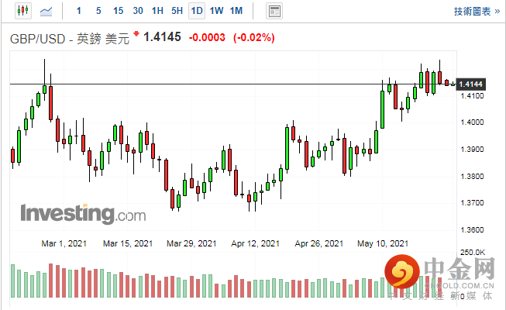Click the GBP/USD - 英鎊 美元 title
Screen dimensions: 506x310
pos(70,39)
